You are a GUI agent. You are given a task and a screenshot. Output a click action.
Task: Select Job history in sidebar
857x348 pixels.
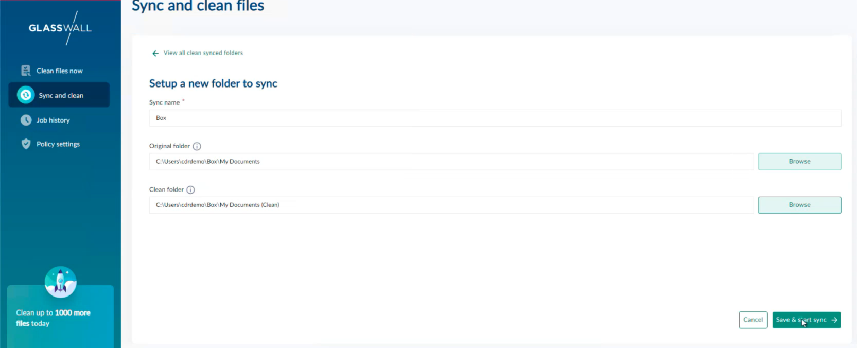(x=53, y=120)
